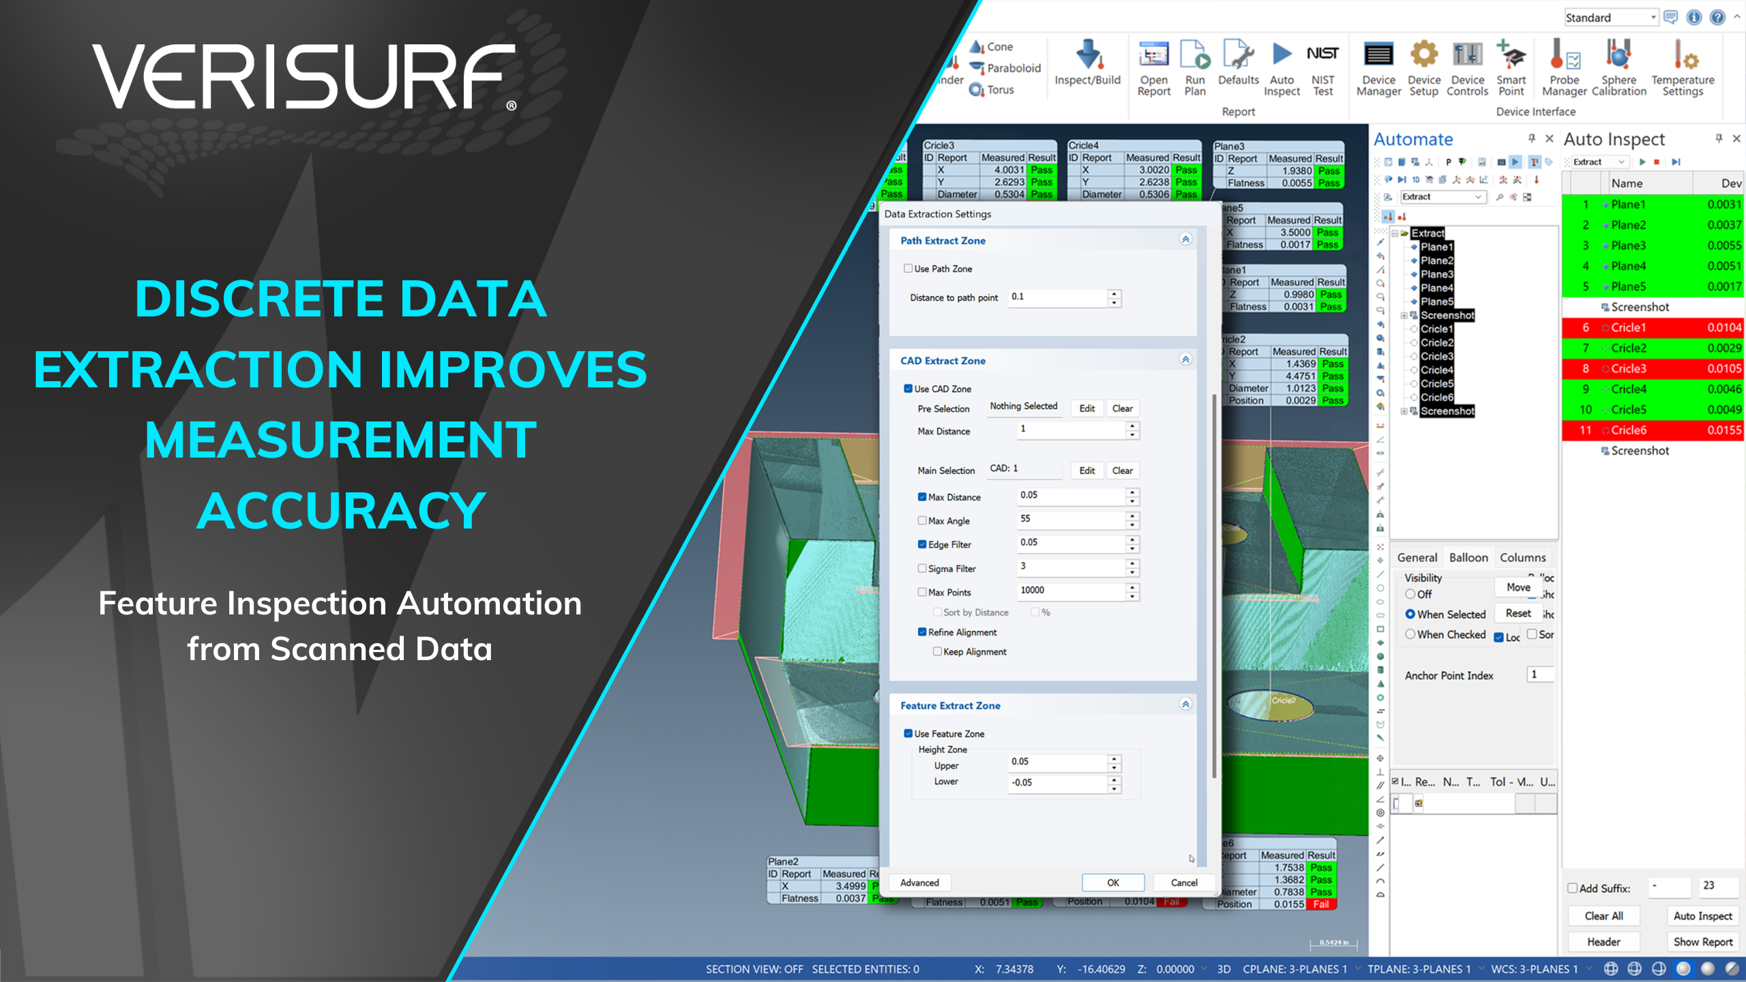Screen dimensions: 1746x982
Task: Open the Probe Manager
Action: pyautogui.click(x=1564, y=68)
